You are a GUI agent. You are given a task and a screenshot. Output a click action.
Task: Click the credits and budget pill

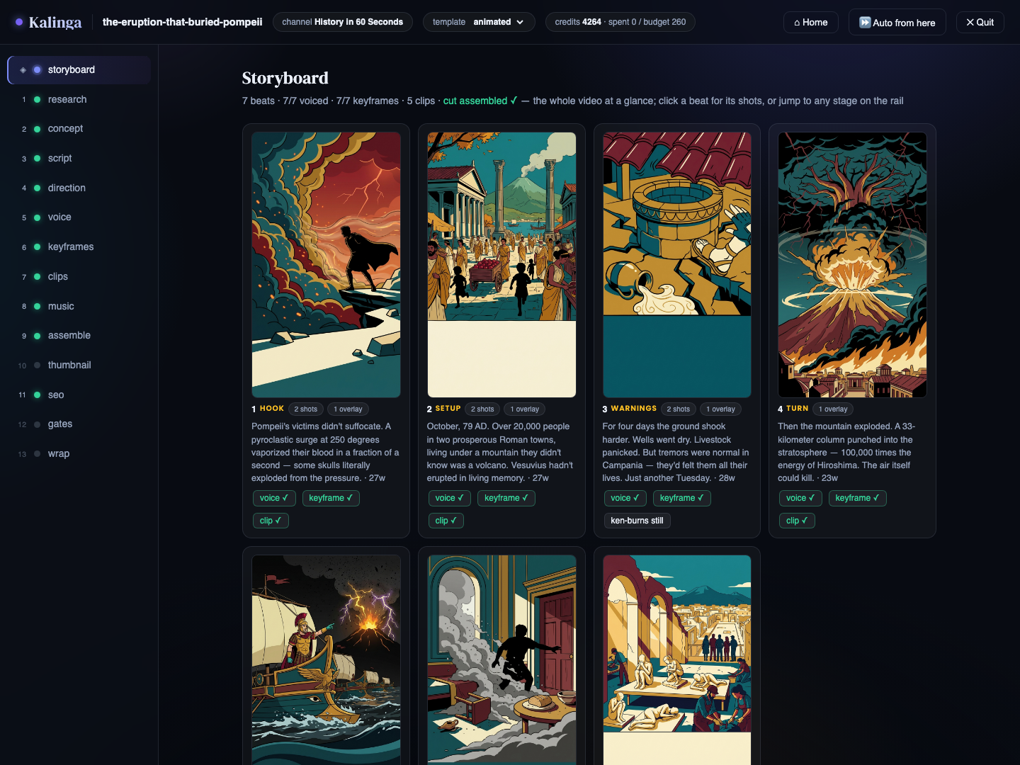620,22
